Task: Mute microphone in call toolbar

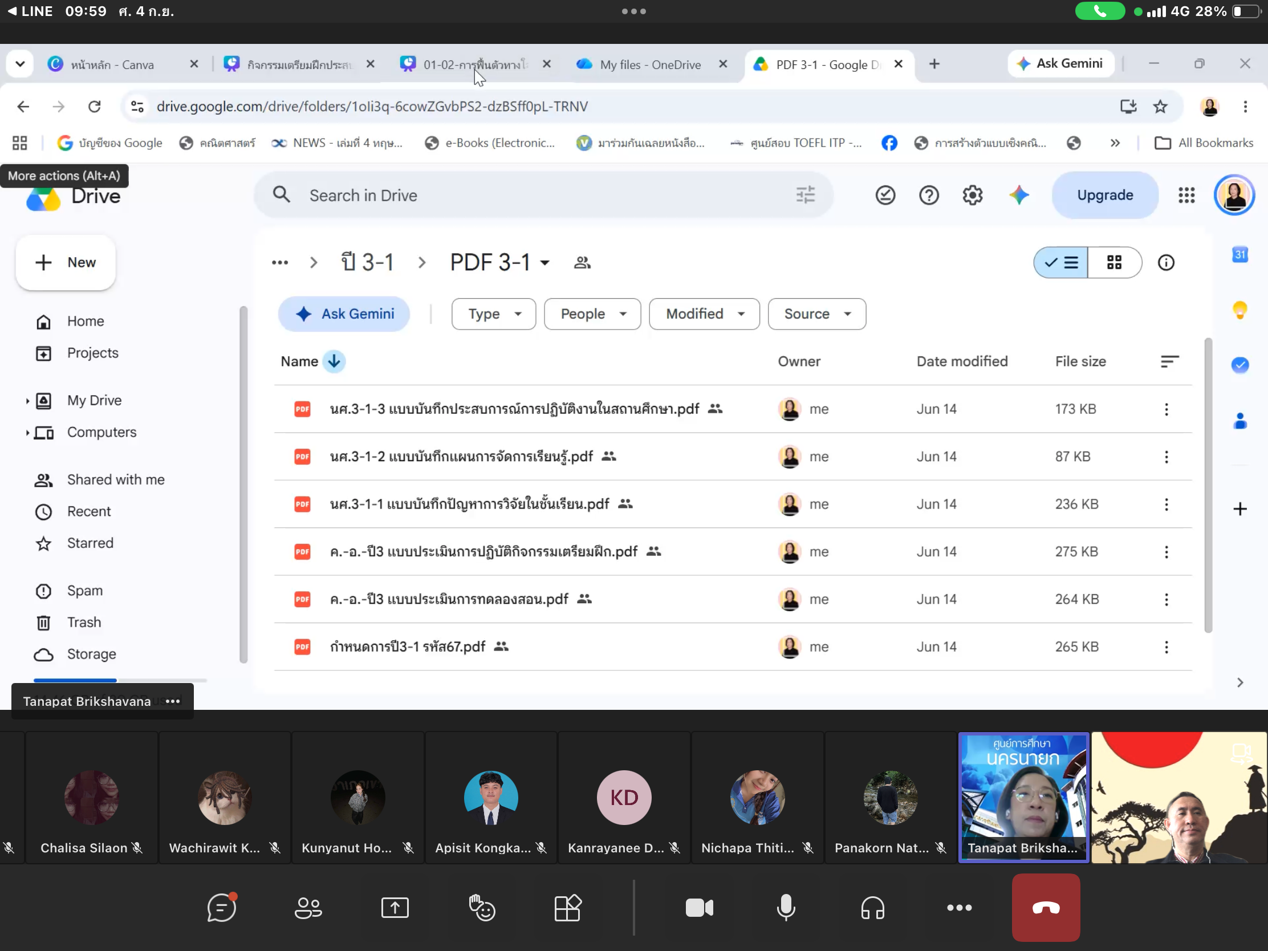Action: (785, 907)
